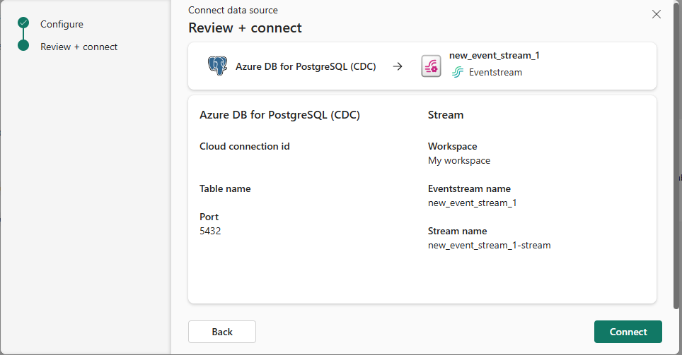Screen dimensions: 682x355
Task: Click the vertical scrollbar on the right edge
Action: [x=676, y=176]
